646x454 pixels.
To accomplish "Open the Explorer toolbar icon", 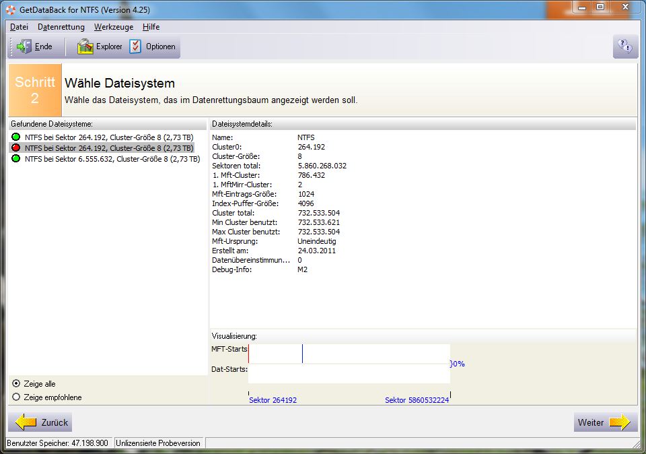I will [85, 46].
